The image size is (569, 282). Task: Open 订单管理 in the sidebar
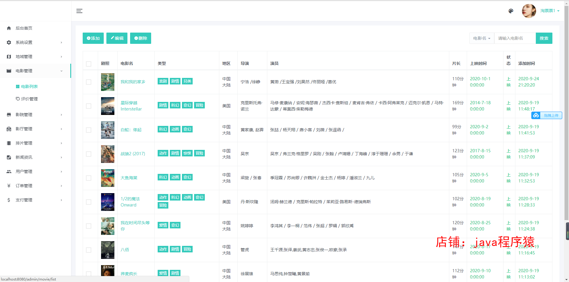36,186
